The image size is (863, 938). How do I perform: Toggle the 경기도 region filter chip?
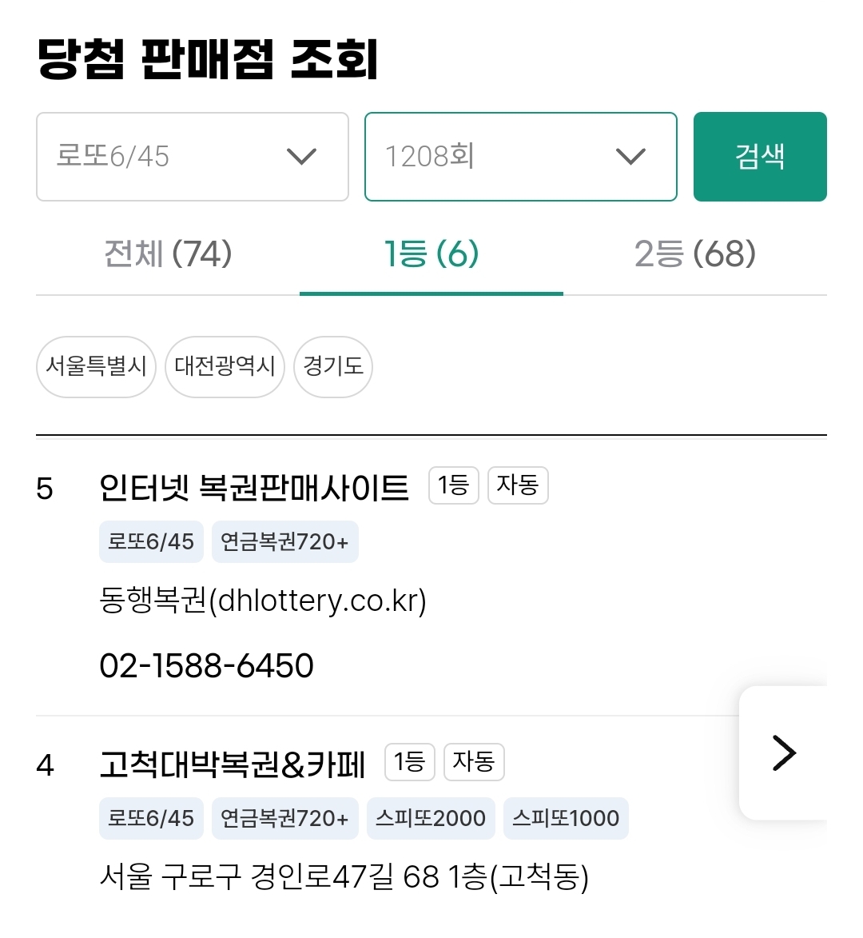pos(333,367)
